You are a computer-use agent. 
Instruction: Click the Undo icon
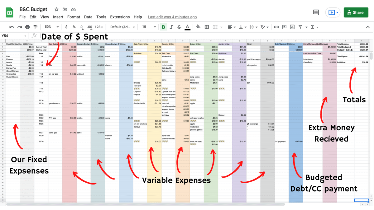[x=11, y=27]
